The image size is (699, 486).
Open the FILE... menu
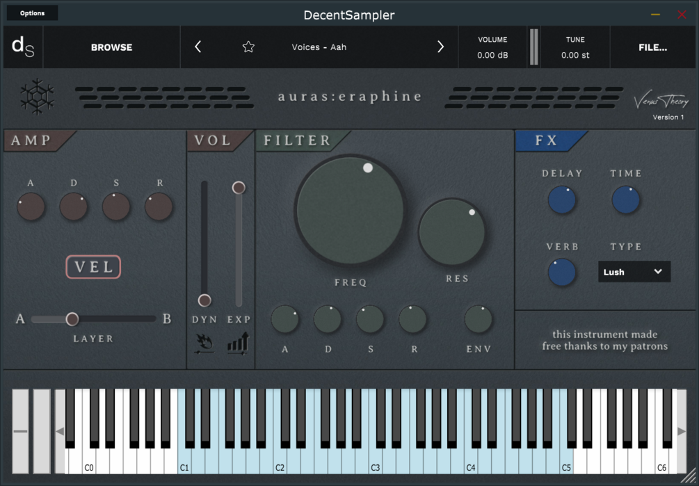point(652,47)
